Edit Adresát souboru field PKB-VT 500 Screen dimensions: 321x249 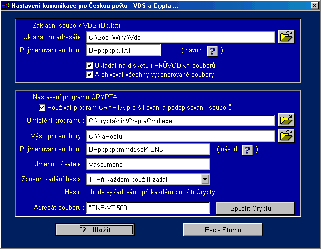pos(149,208)
